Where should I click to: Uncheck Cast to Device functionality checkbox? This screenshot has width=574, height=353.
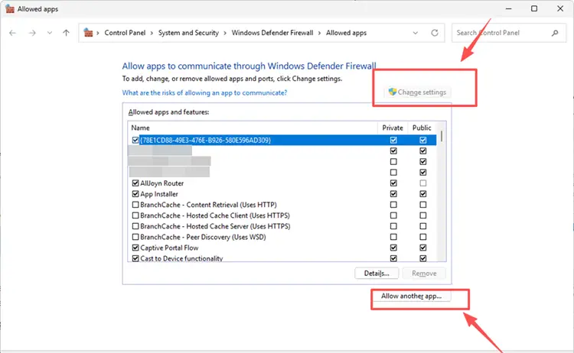pos(135,258)
